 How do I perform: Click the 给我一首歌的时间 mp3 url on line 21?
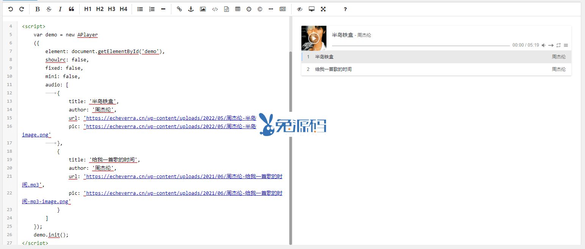183,176
